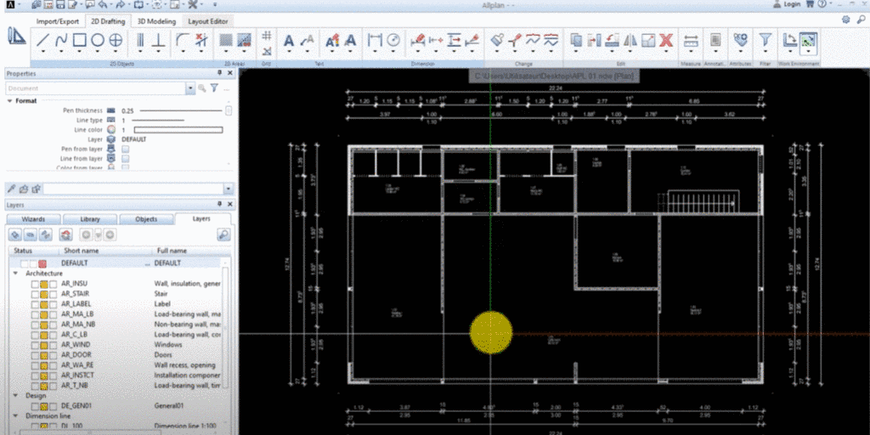The image size is (870, 435).
Task: Switch to the 3D Modeling tab
Action: click(156, 21)
